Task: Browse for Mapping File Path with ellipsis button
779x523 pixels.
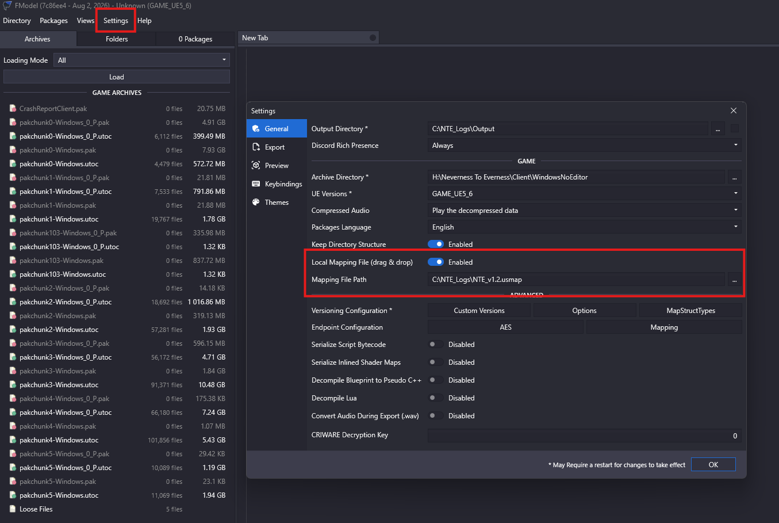Action: (734, 280)
